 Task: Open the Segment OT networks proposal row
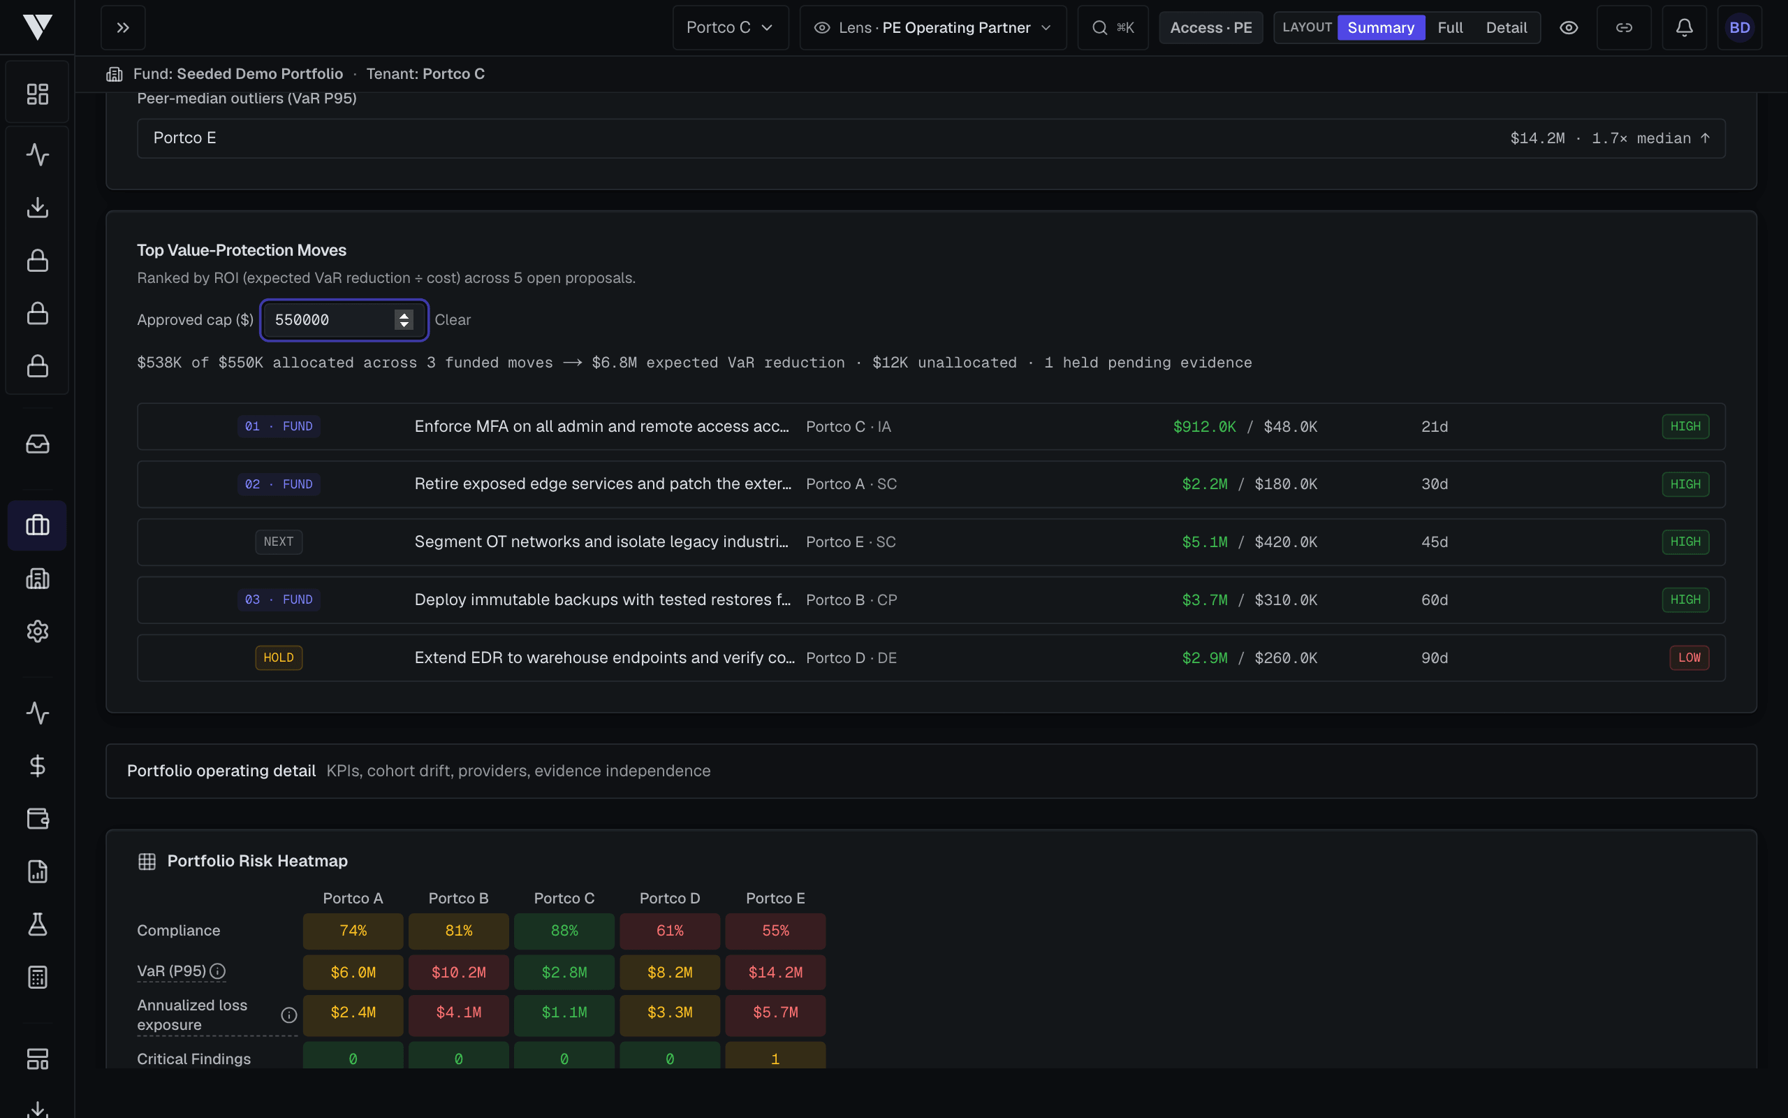tap(931, 542)
